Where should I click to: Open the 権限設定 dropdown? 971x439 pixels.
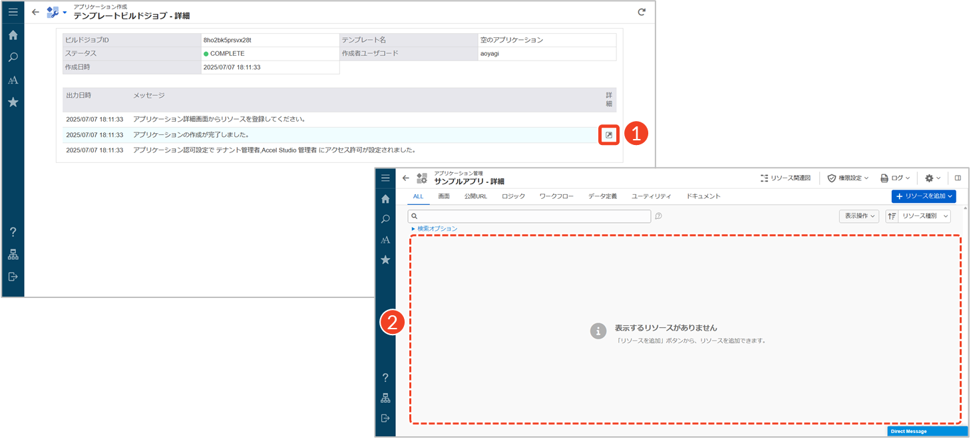point(848,178)
